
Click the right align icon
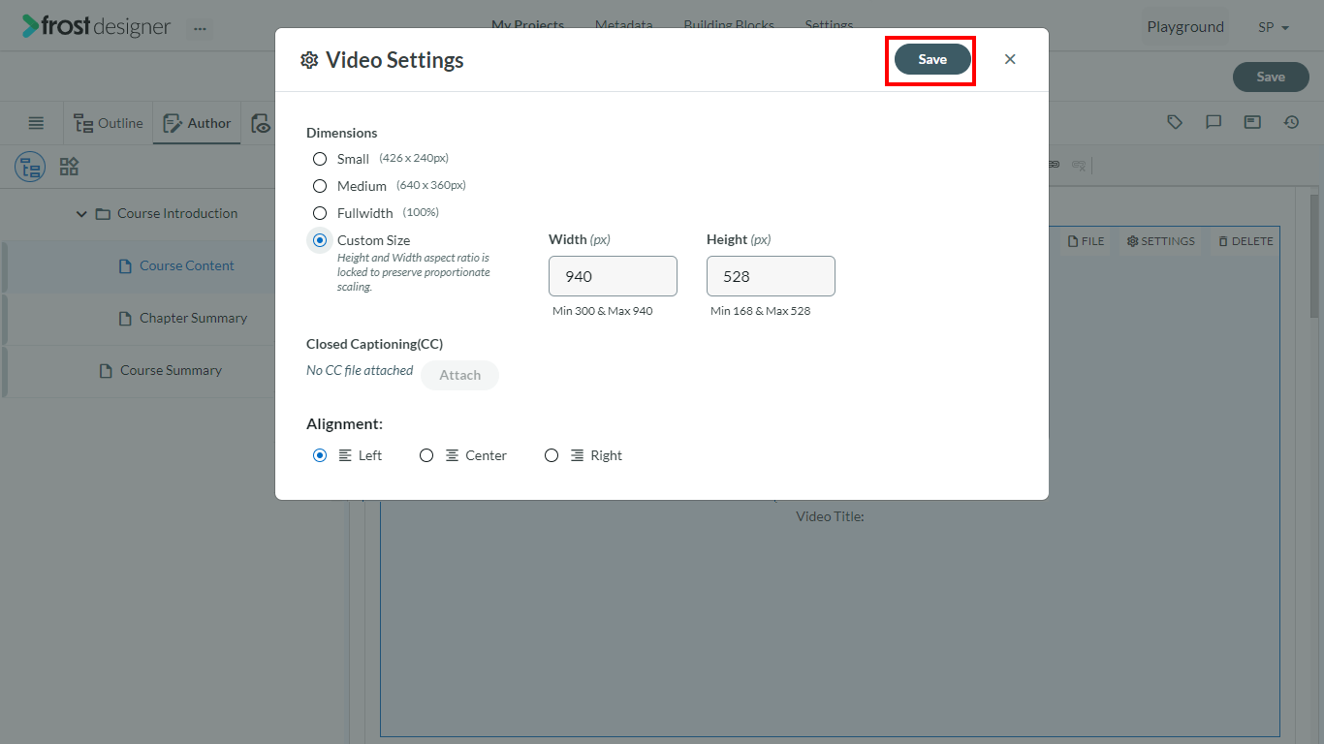coord(577,455)
